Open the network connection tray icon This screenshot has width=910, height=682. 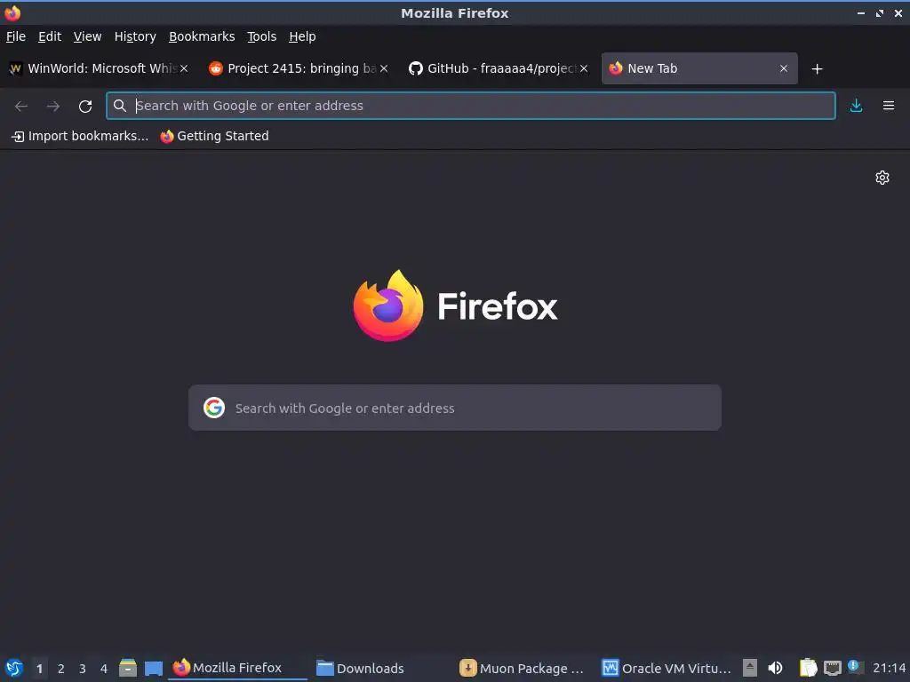point(832,669)
